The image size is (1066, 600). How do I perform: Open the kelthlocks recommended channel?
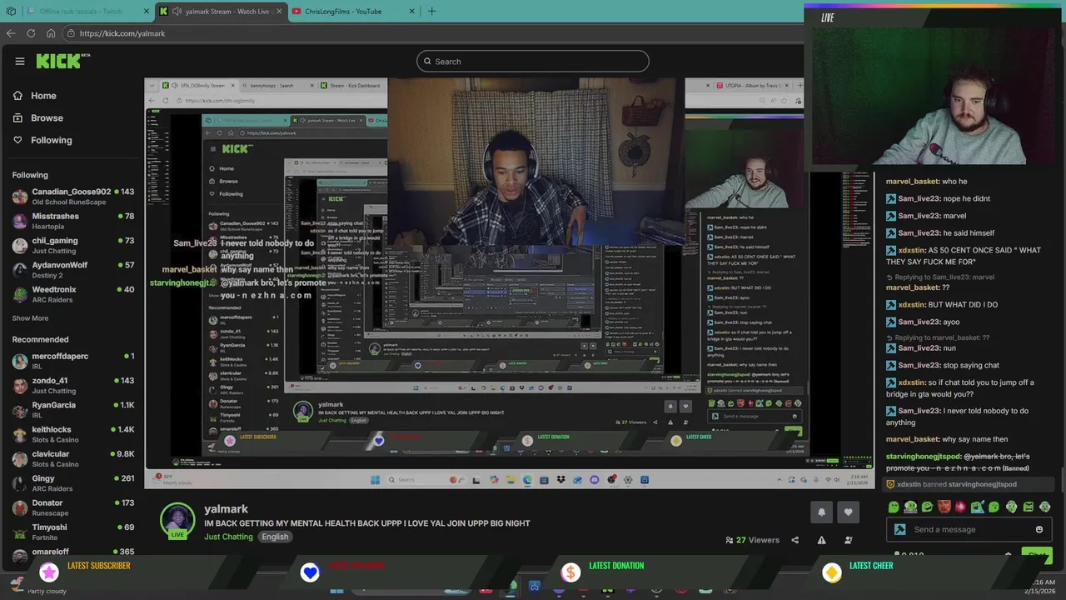click(73, 434)
